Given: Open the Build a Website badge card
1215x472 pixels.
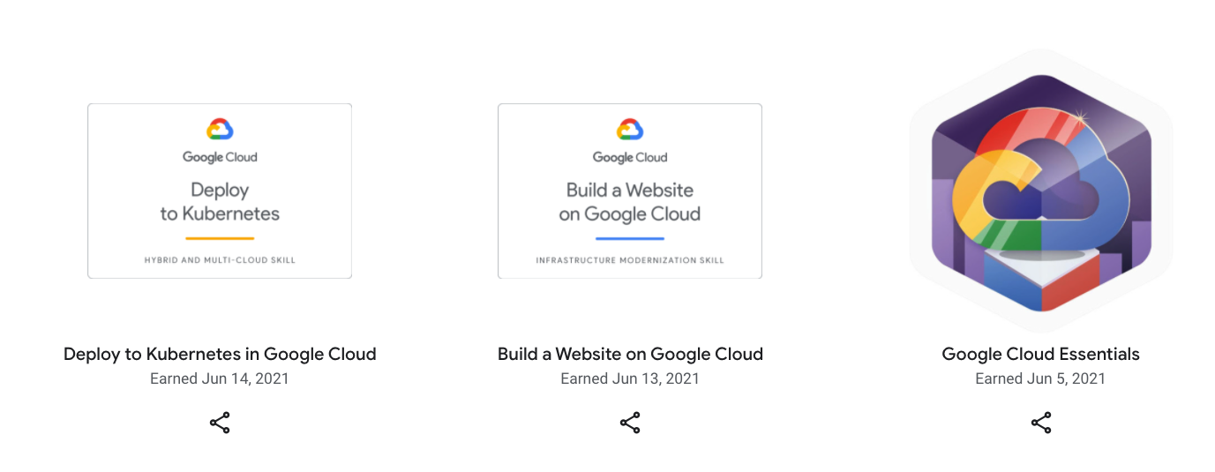Looking at the screenshot, I should (630, 191).
